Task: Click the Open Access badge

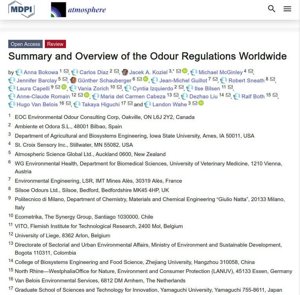Action: pos(25,44)
